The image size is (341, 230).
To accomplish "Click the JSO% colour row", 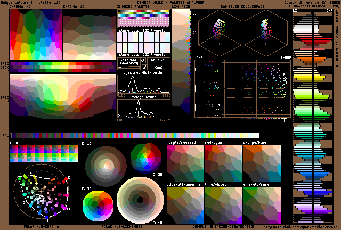I will click(63, 71).
